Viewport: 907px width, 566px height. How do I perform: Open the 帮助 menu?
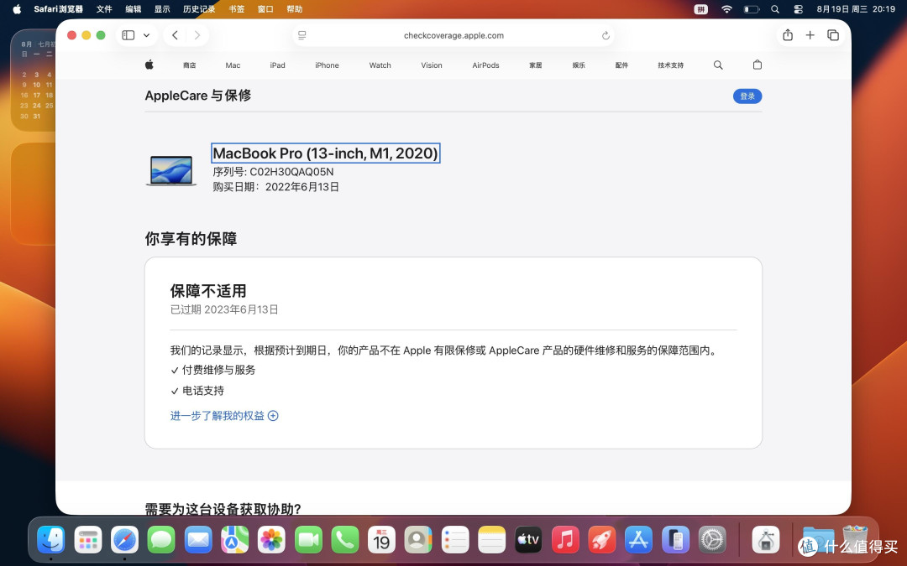(x=295, y=8)
